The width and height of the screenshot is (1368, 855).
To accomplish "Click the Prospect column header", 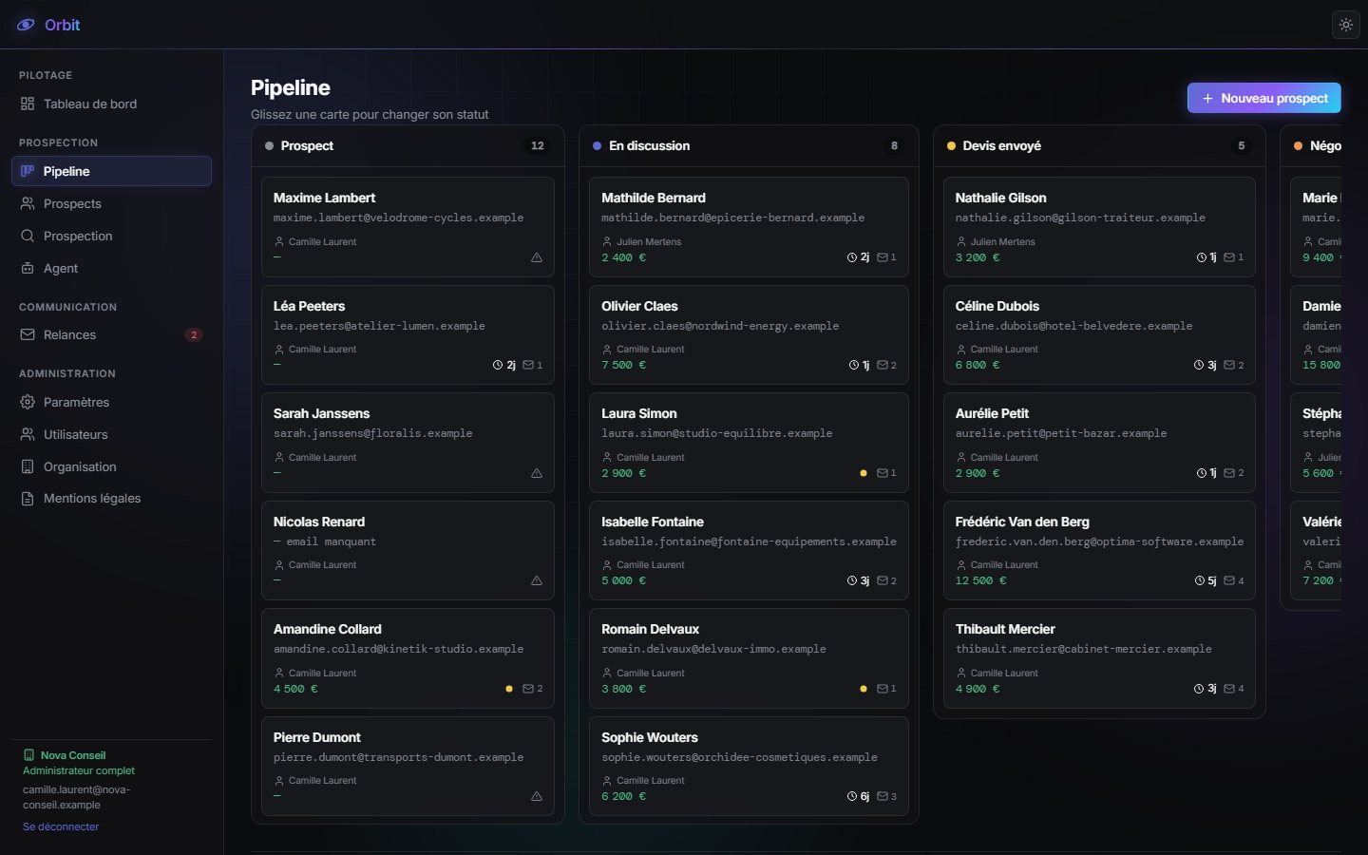I will pos(408,145).
